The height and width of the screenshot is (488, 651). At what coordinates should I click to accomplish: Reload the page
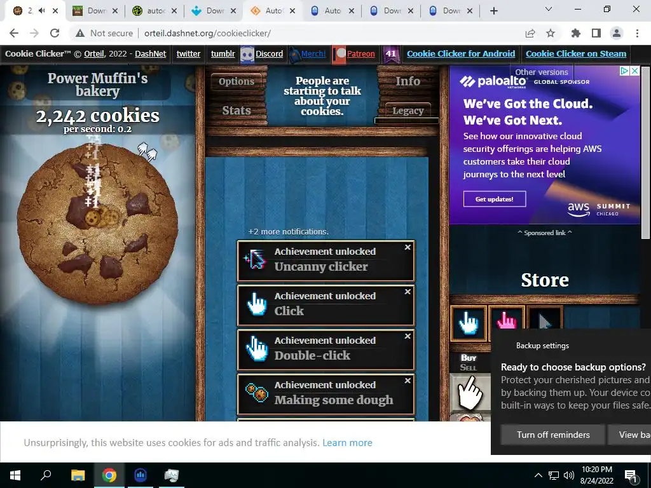[x=55, y=33]
